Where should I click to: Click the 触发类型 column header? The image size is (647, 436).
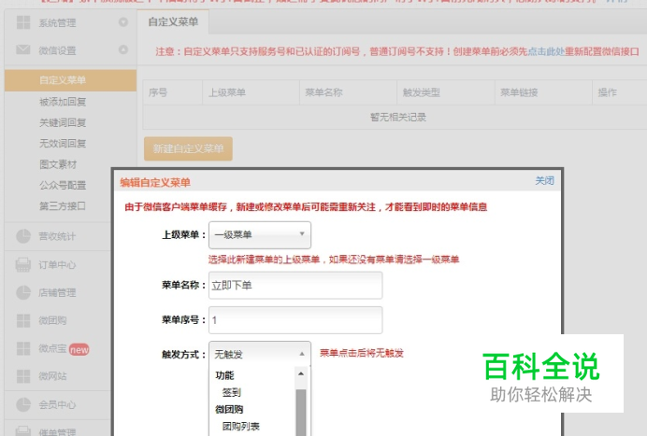[446, 92]
